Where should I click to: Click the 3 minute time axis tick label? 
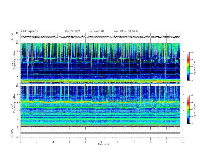(69, 142)
